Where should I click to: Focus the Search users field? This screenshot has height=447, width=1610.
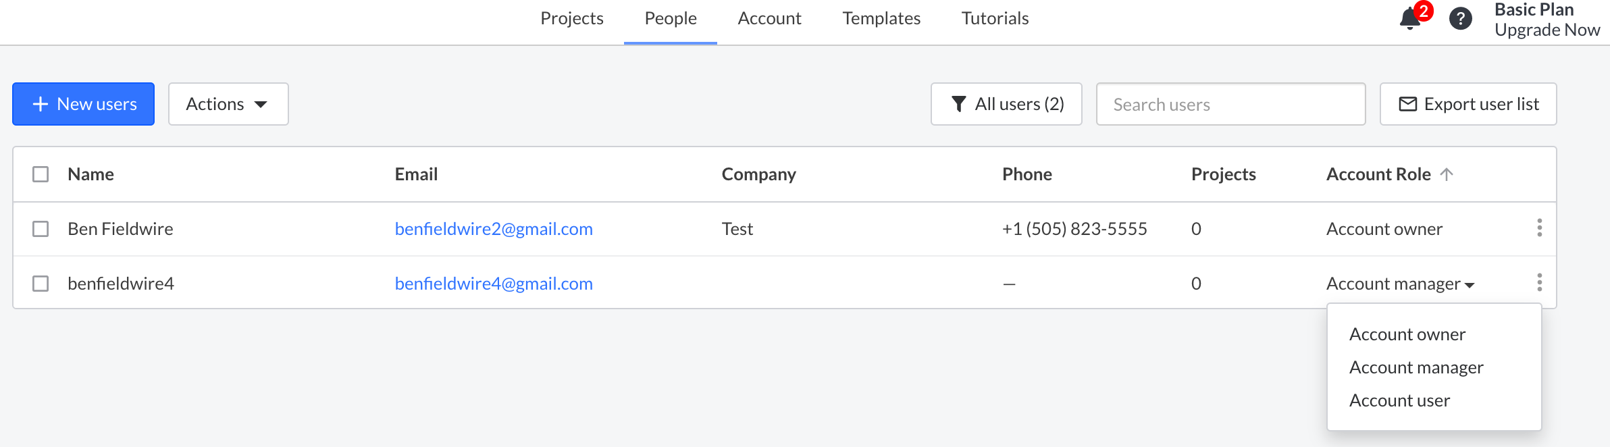[x=1230, y=104]
